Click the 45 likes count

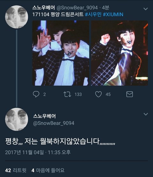(108, 94)
